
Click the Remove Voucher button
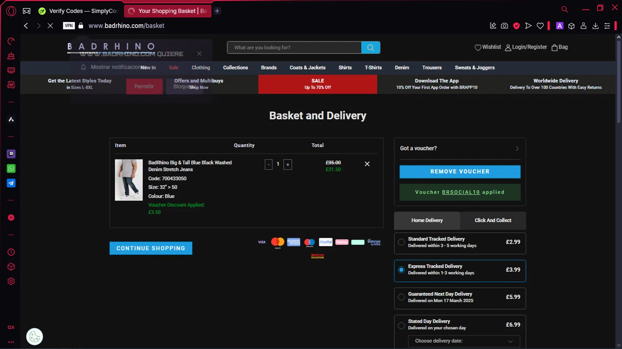tap(460, 172)
